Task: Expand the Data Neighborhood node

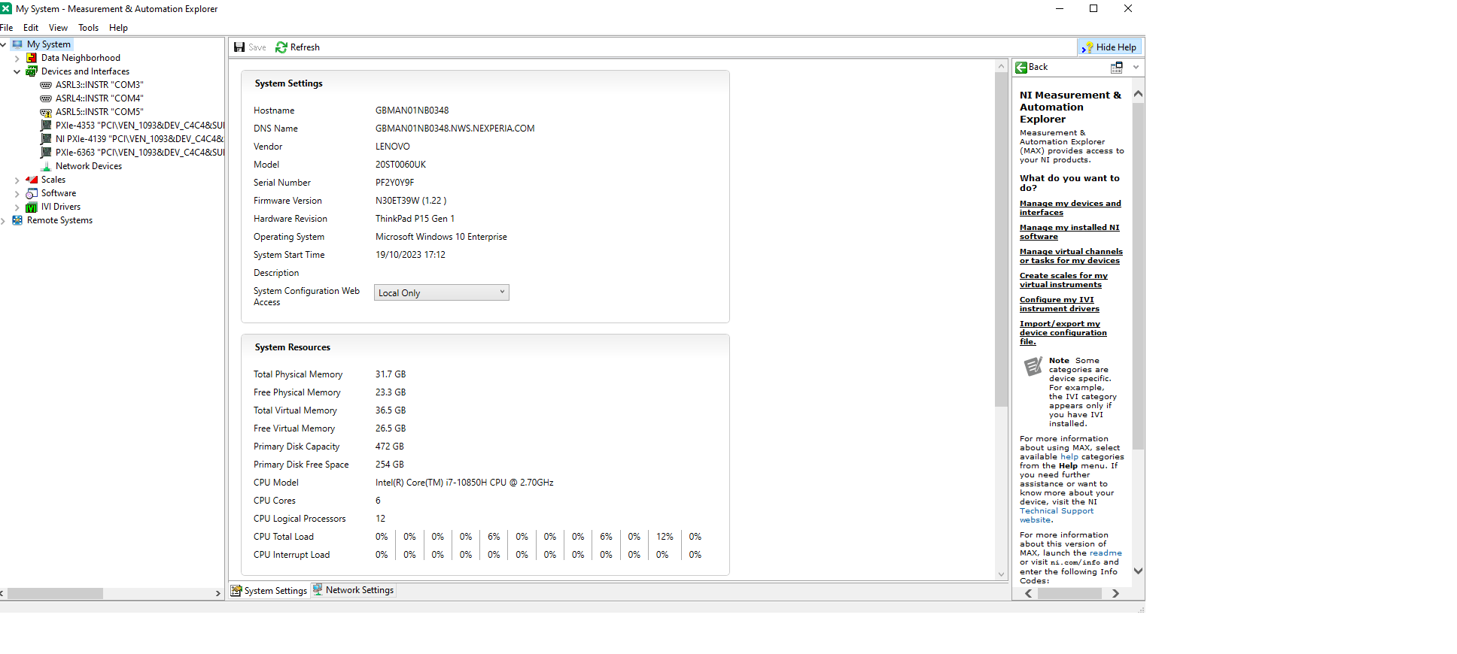Action: pos(17,58)
